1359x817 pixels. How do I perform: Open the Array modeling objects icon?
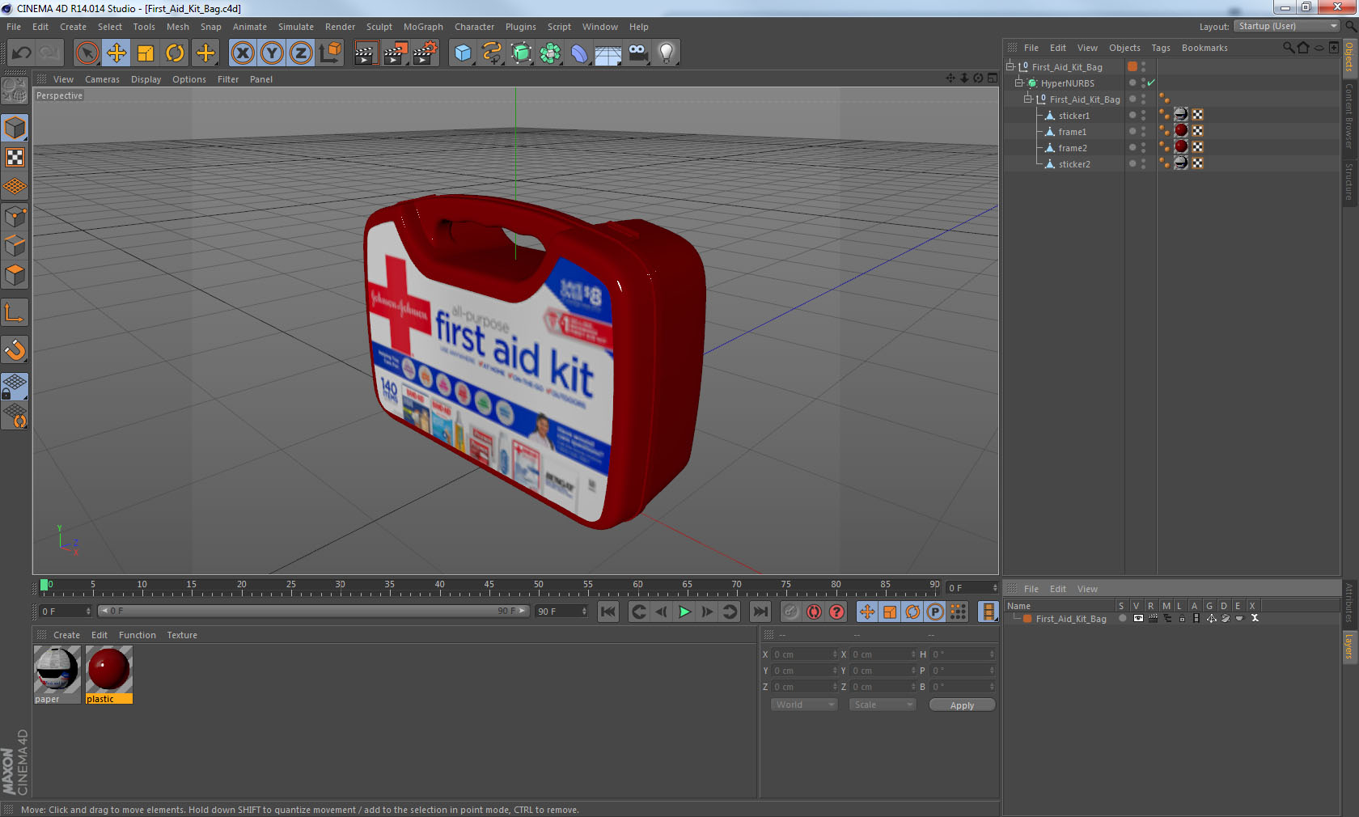pos(550,53)
